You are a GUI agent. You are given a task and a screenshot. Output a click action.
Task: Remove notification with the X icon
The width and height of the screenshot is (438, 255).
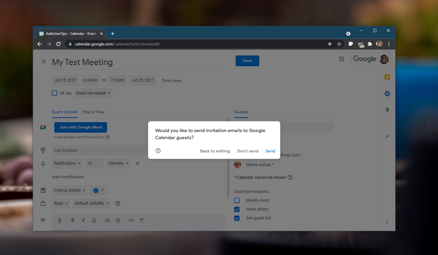(138, 163)
